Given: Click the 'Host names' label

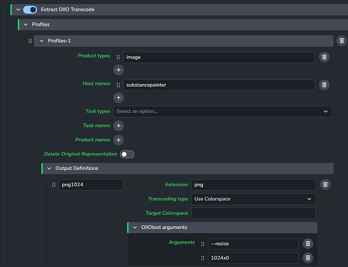Looking at the screenshot, I should [x=96, y=83].
